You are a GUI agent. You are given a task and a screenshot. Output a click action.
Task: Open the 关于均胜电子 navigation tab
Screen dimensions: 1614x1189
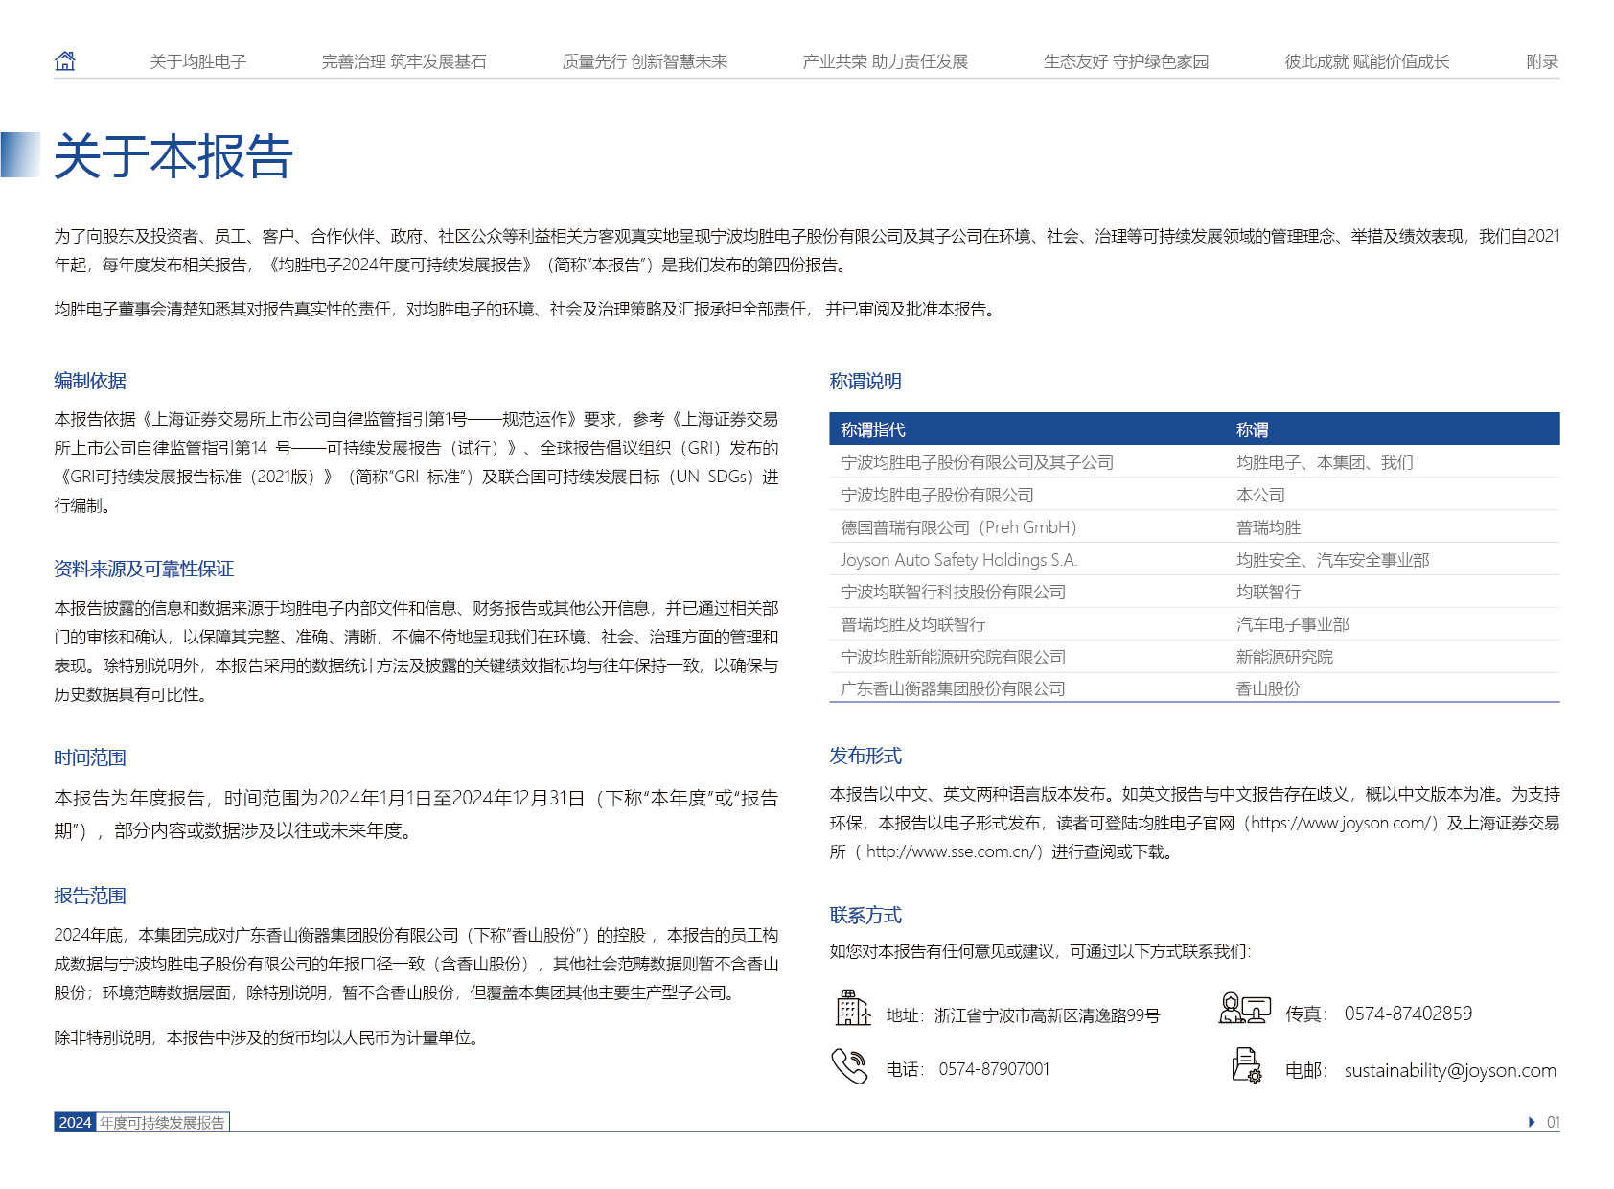(198, 61)
